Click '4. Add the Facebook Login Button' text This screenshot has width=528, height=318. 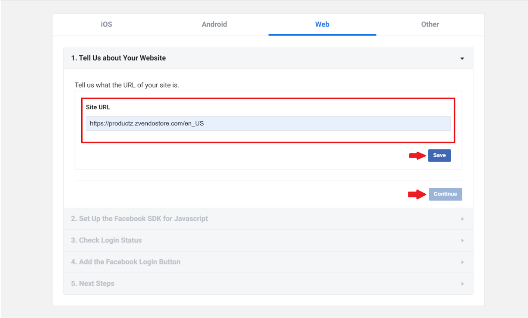click(126, 262)
